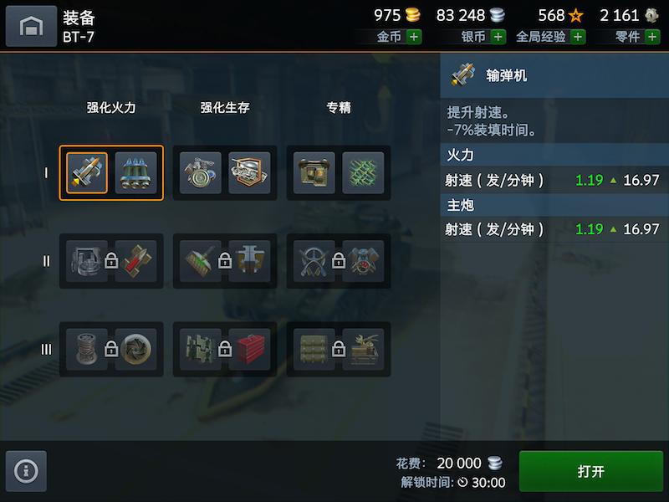
Task: Add silver with the 银币 plus button
Action: (x=498, y=37)
